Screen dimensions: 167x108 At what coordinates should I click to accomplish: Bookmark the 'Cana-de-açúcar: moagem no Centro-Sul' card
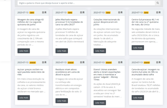[160, 62]
